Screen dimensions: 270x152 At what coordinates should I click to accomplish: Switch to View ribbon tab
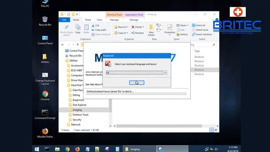(100, 20)
